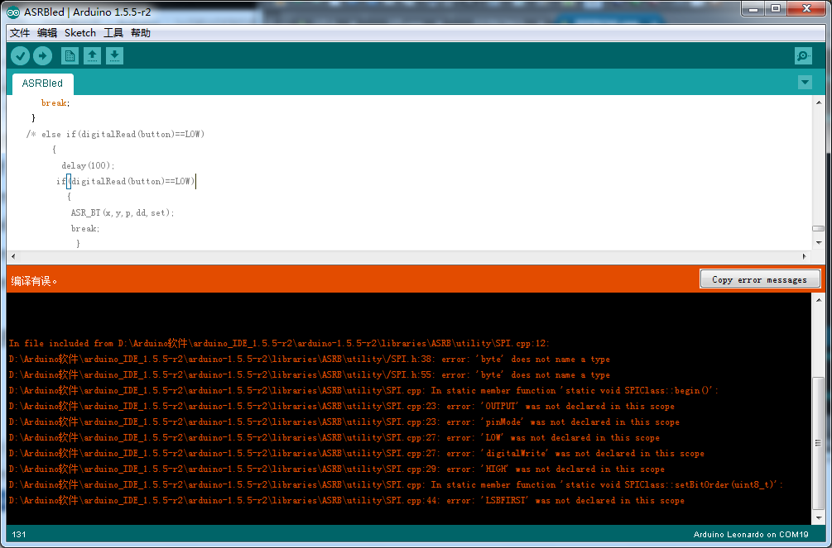Click the Arduino logo in the title bar

pos(14,12)
